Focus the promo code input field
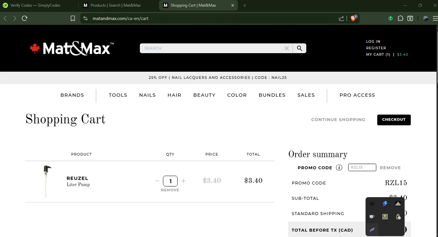The image size is (438, 237). pyautogui.click(x=362, y=167)
